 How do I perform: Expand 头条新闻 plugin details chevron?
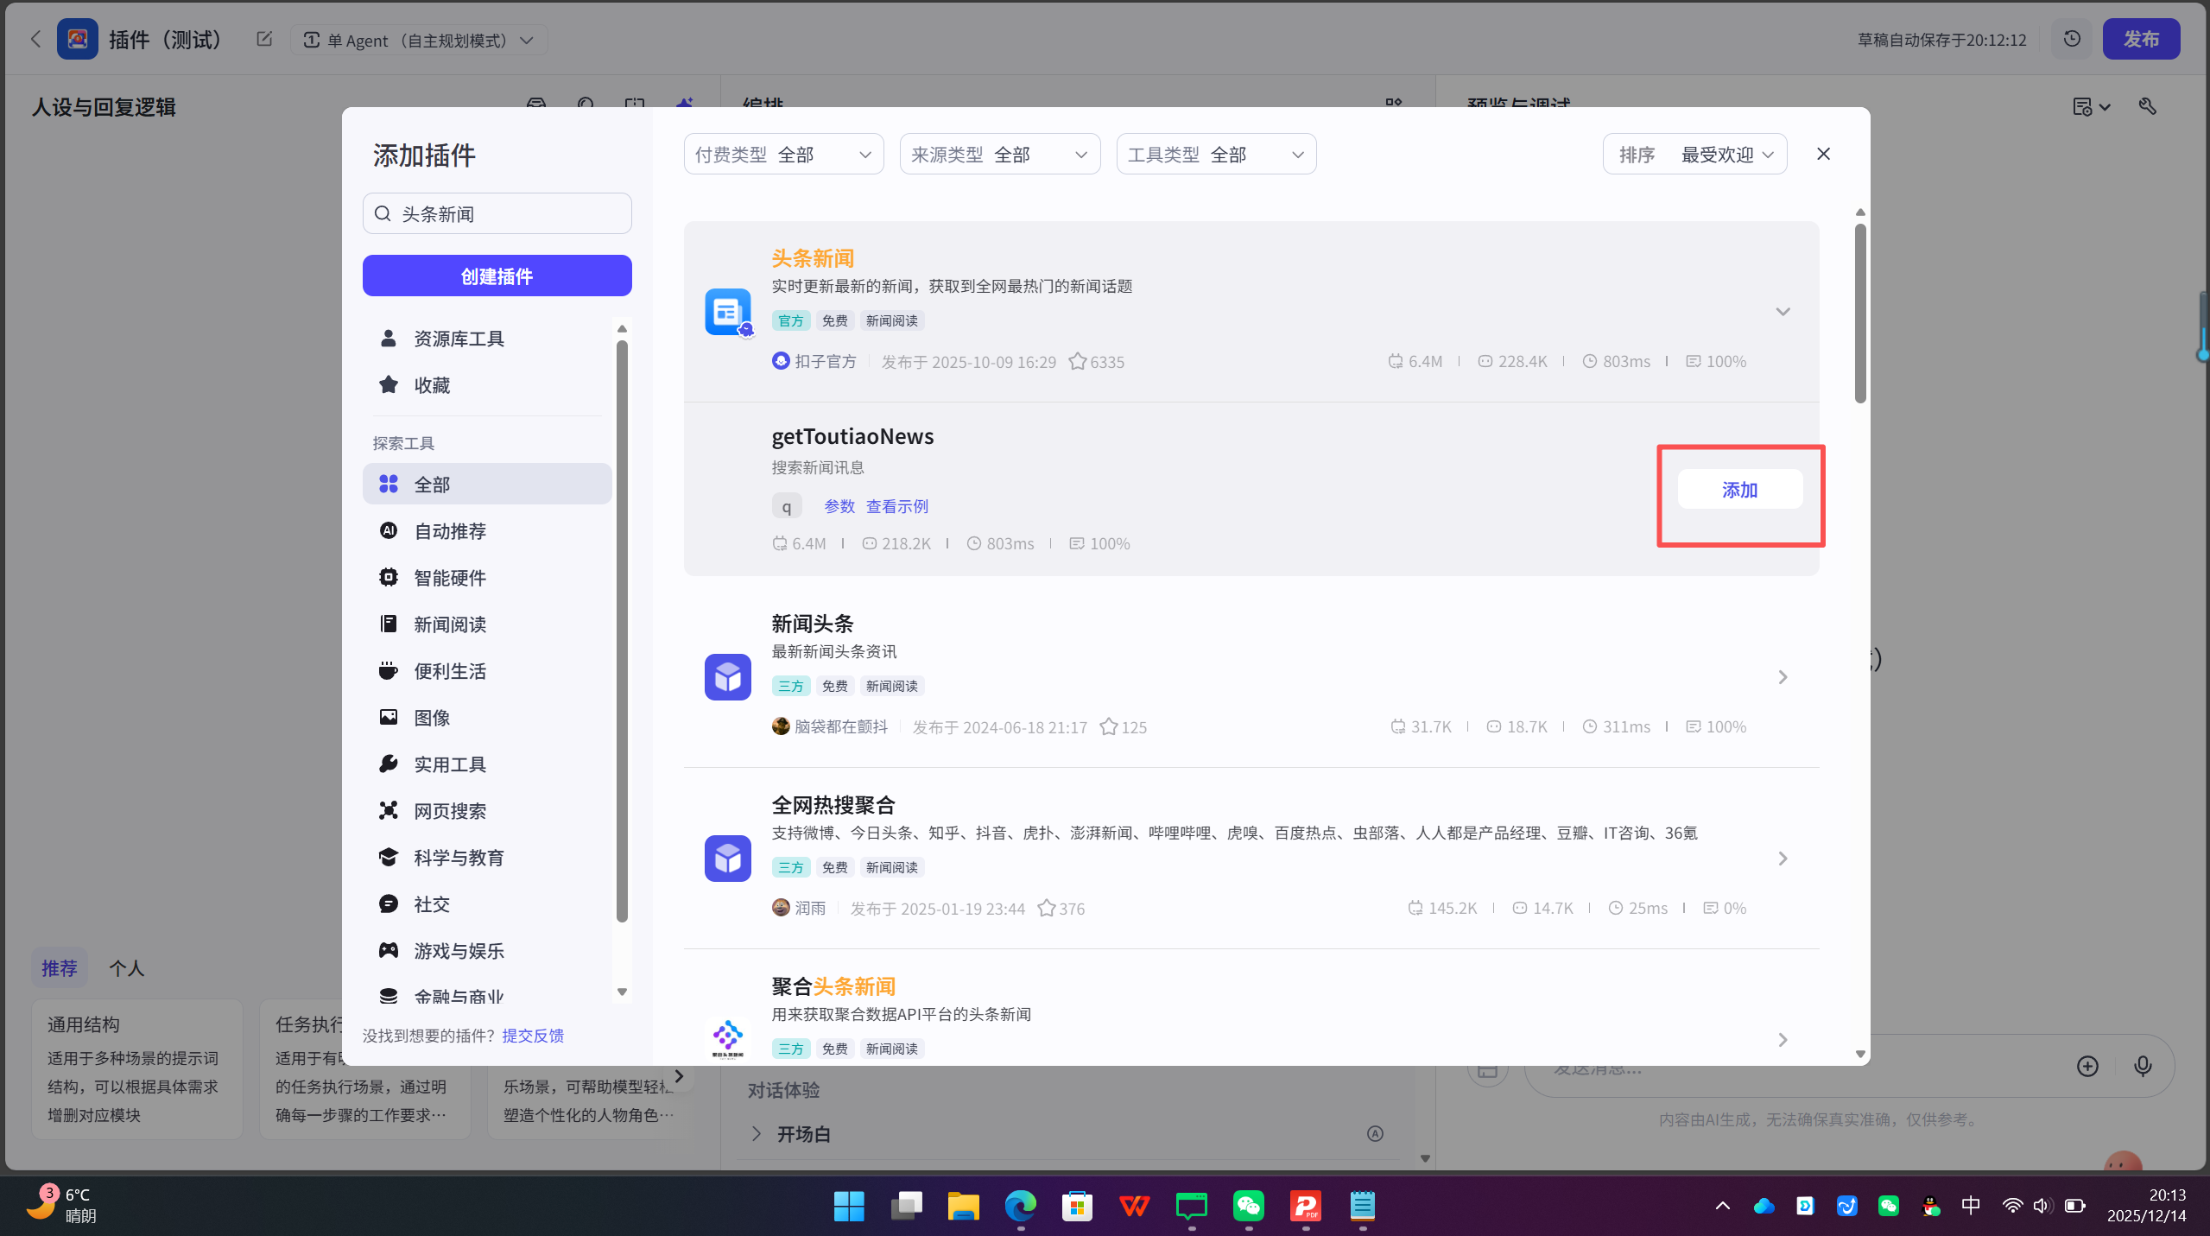pos(1782,312)
